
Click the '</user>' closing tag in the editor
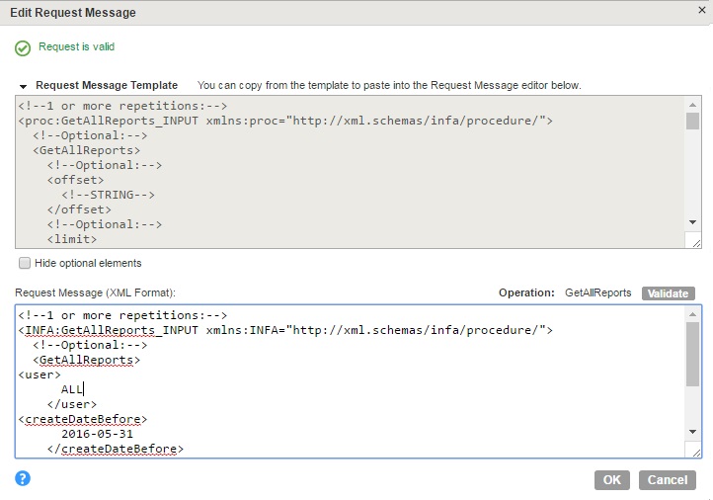click(72, 404)
